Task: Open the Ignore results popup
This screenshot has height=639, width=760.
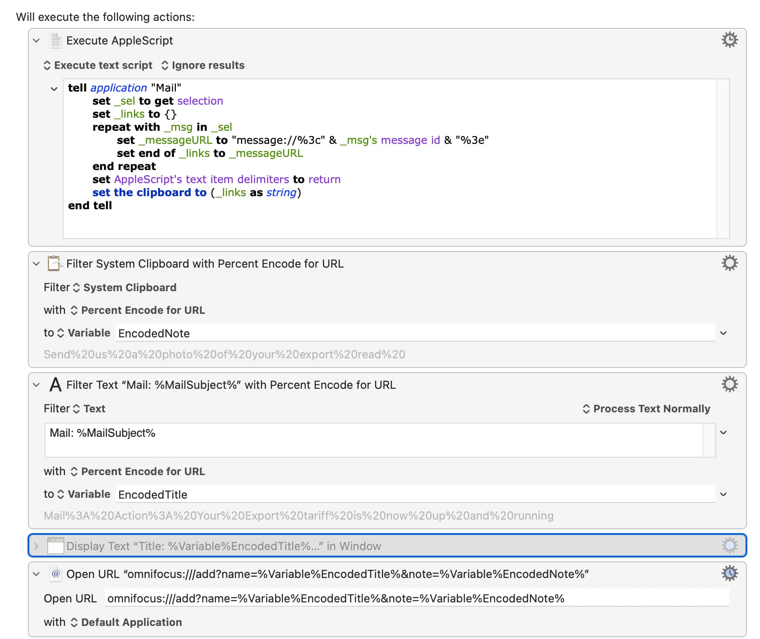Action: 203,65
